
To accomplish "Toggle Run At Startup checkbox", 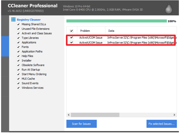I will [x=18, y=70].
